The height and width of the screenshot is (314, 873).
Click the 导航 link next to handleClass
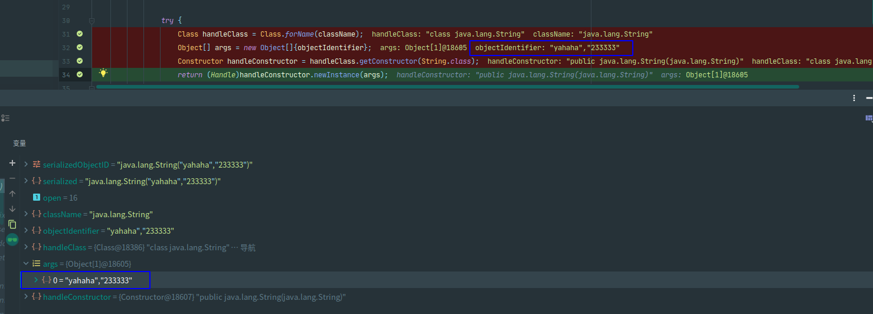coord(248,247)
